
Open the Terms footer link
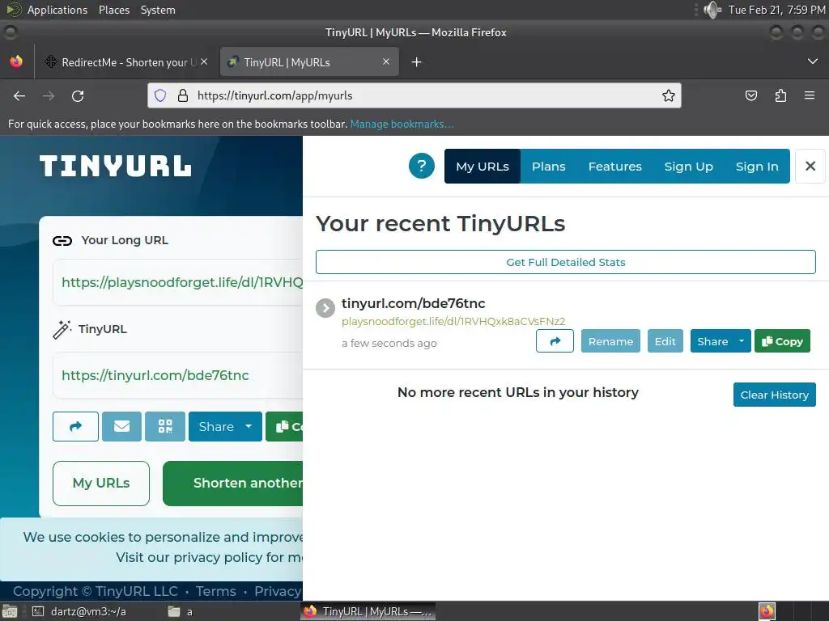[215, 591]
